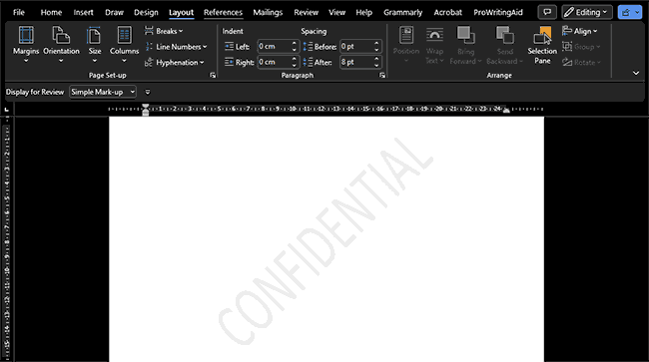This screenshot has height=362, width=649.
Task: Click the Send Backward button
Action: click(504, 45)
